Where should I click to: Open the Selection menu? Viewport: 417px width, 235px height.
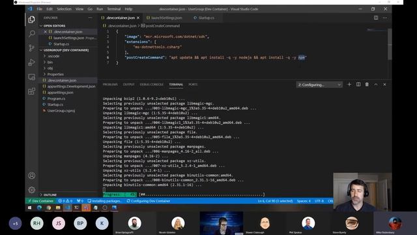pos(64,9)
